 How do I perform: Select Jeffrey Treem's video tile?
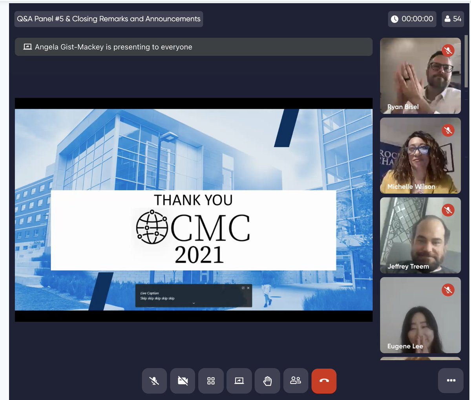420,236
